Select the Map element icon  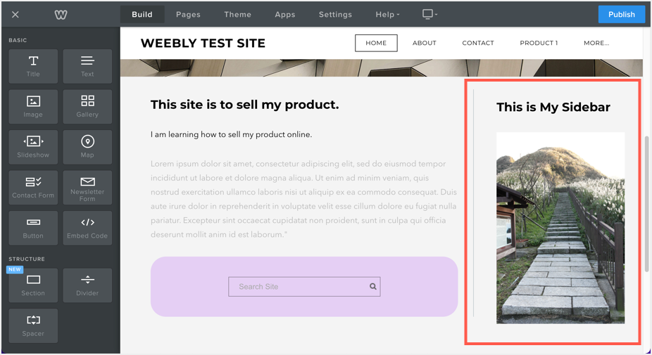[87, 147]
